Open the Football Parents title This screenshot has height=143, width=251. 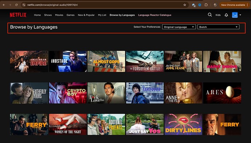tap(106, 124)
